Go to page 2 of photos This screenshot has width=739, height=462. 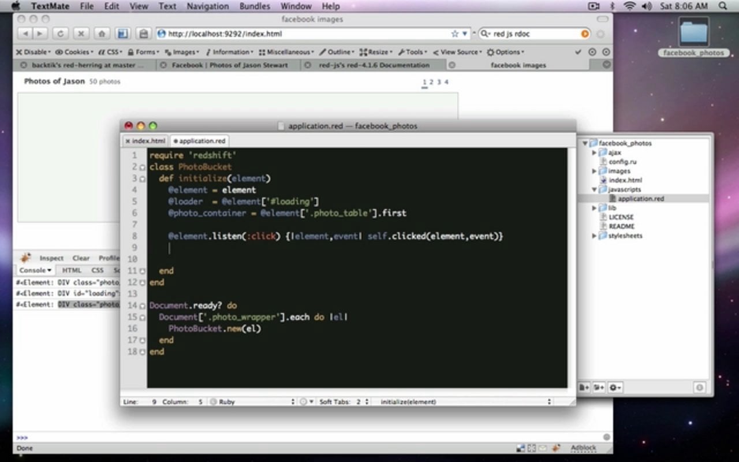431,82
